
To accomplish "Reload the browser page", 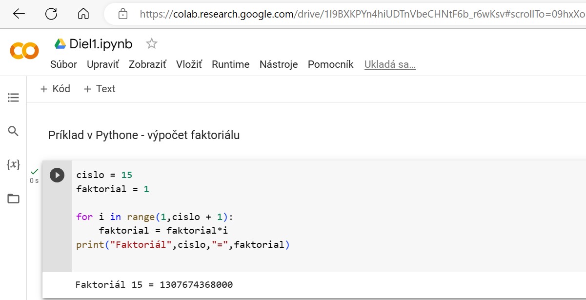I will [x=51, y=14].
